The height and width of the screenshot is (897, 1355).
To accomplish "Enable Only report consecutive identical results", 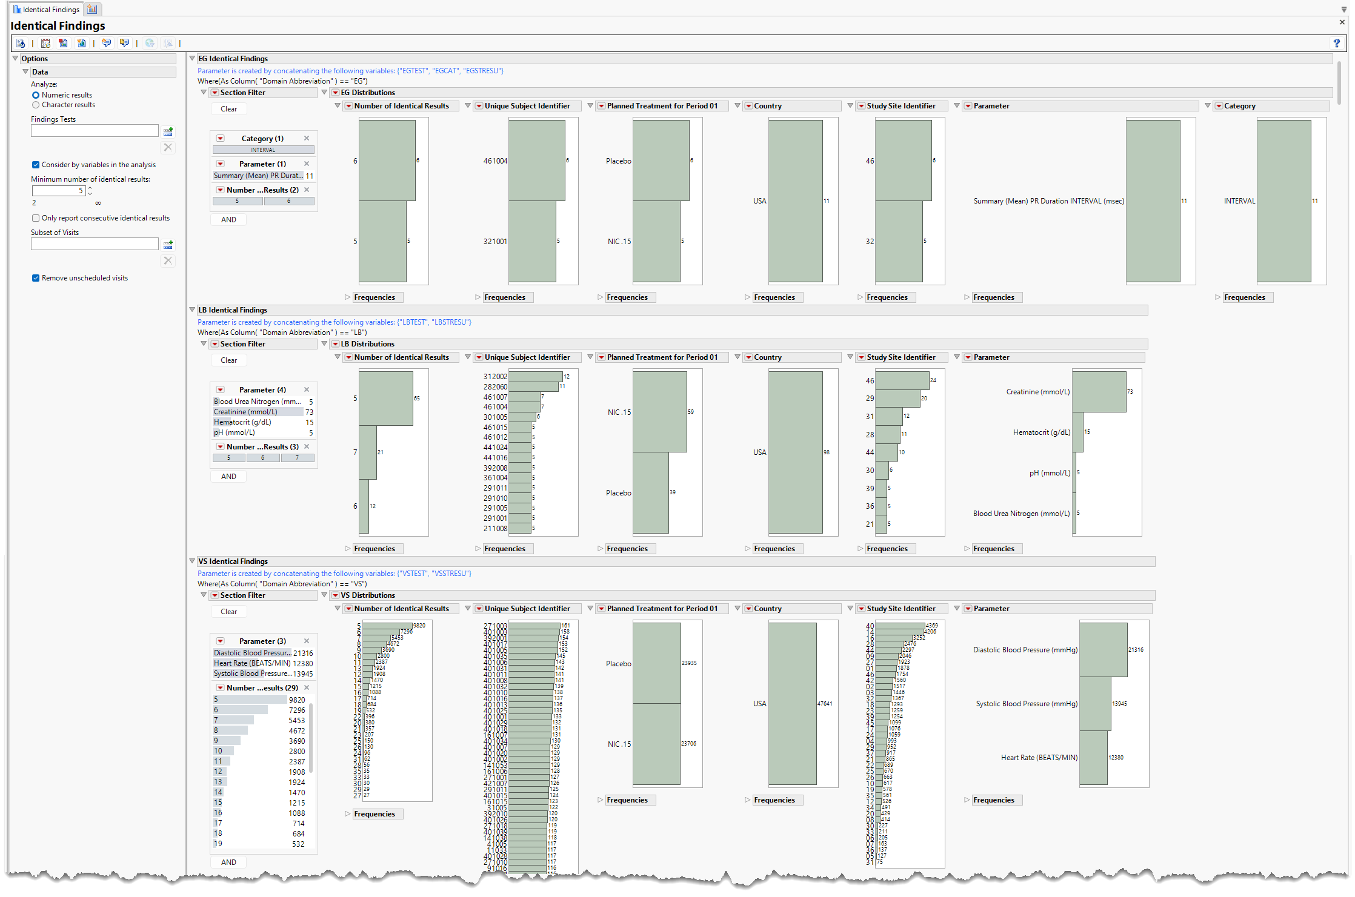I will click(36, 218).
